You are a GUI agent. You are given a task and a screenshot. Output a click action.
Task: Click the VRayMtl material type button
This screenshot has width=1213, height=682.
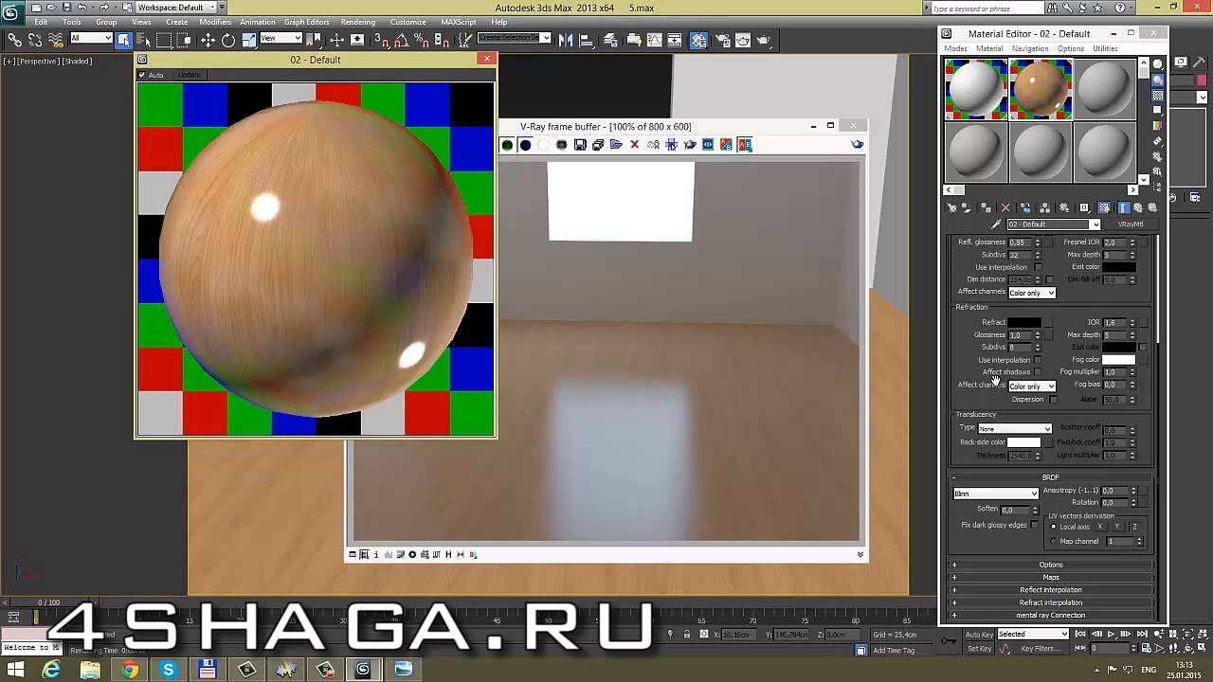[x=1131, y=224]
